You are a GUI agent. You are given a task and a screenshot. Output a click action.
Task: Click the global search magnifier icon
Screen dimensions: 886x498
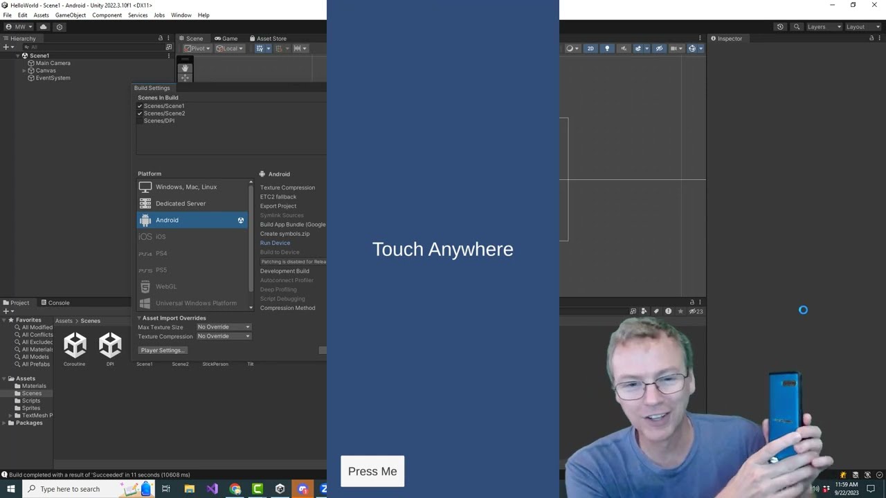pyautogui.click(x=797, y=27)
